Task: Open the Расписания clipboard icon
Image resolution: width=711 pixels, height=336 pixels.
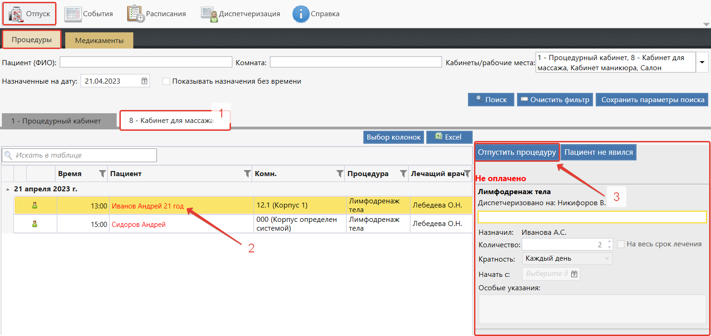Action: click(136, 14)
